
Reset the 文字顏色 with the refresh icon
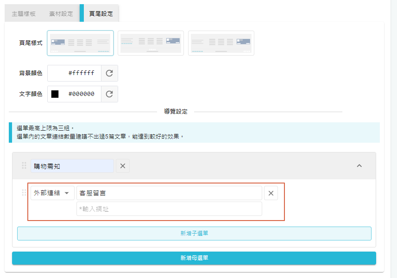point(109,94)
